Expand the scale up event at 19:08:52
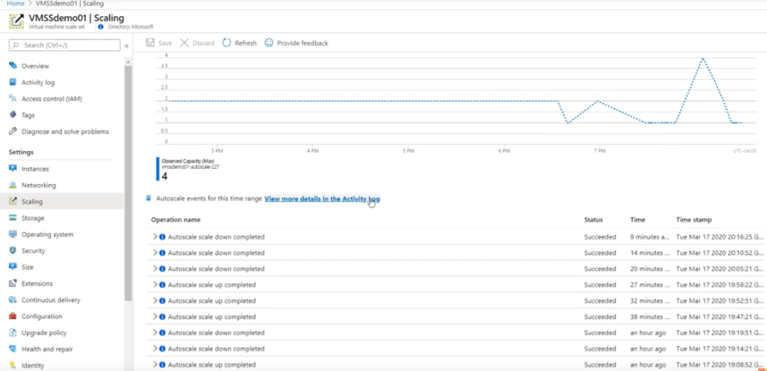This screenshot has height=371, width=767. click(x=155, y=365)
